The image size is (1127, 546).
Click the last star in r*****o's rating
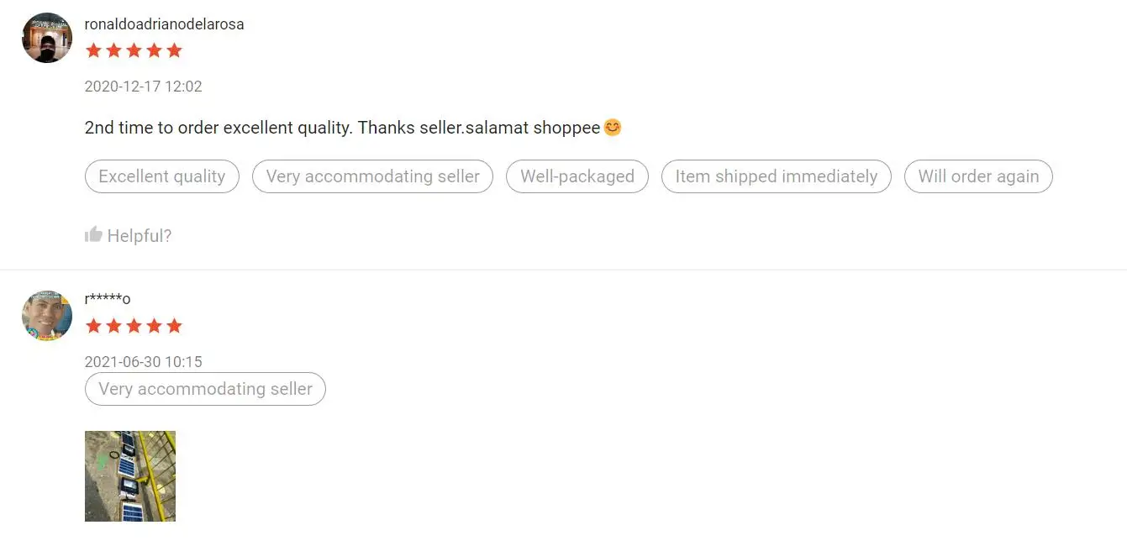click(x=174, y=326)
